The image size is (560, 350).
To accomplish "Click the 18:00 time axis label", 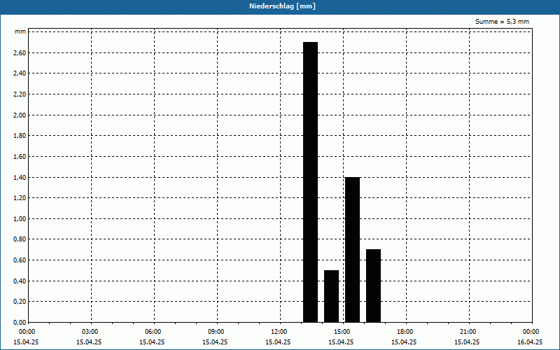I will pyautogui.click(x=405, y=332).
